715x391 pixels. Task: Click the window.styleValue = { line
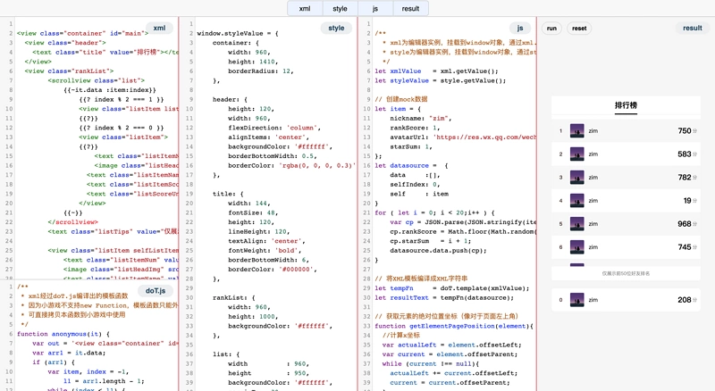pos(238,33)
